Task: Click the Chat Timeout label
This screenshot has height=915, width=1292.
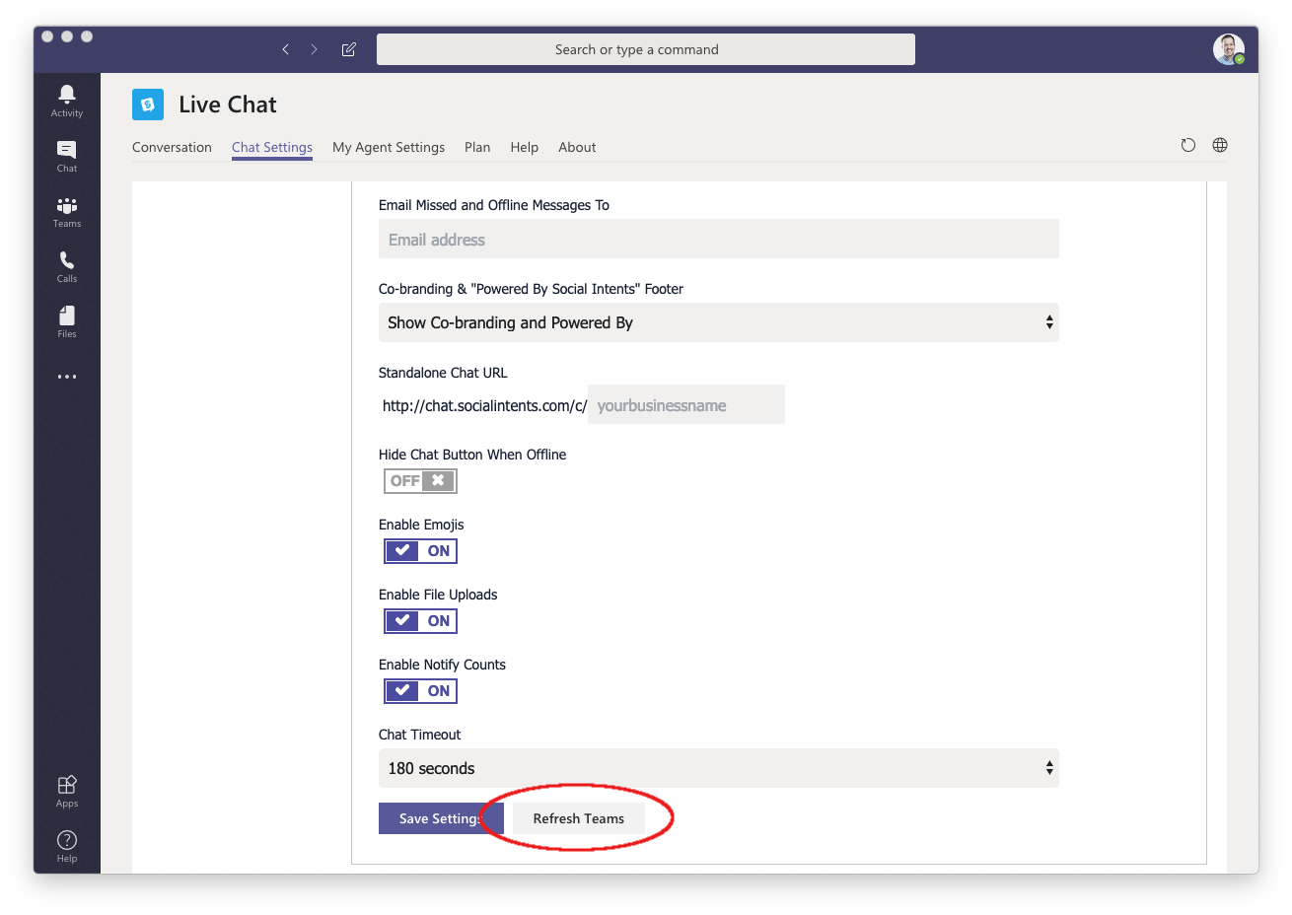Action: (420, 735)
